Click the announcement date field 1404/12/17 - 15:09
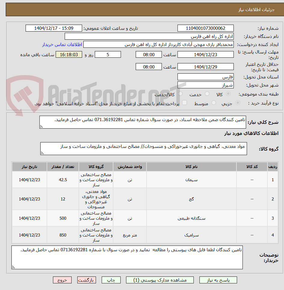Screen dimensions: 284x290 pos(54,28)
